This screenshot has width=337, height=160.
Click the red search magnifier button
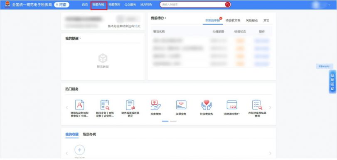pyautogui.click(x=227, y=5)
